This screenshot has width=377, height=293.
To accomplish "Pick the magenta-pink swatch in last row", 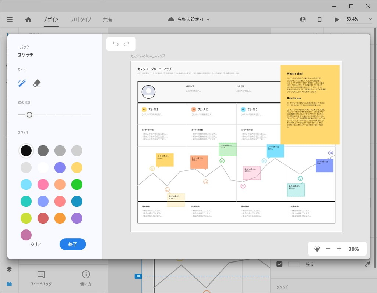I will [x=26, y=235].
